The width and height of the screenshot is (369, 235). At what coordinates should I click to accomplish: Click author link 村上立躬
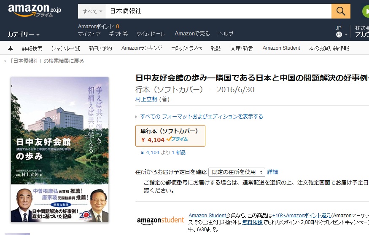point(146,99)
